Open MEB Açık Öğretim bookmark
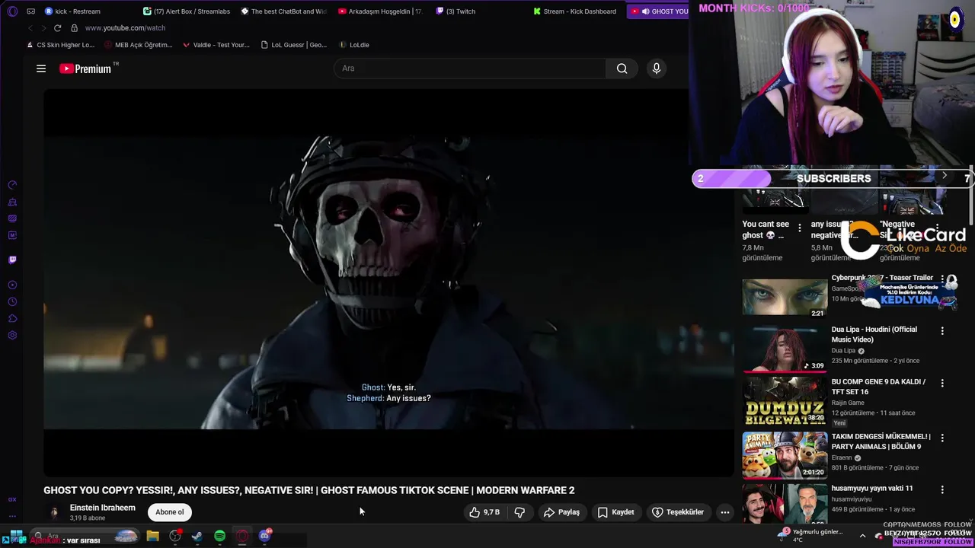975x548 pixels. (x=138, y=45)
